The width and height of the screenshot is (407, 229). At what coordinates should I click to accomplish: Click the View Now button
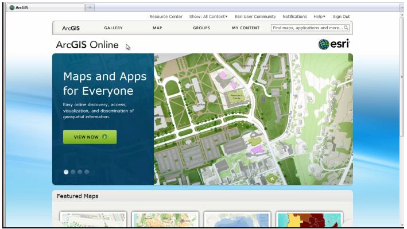(x=90, y=137)
